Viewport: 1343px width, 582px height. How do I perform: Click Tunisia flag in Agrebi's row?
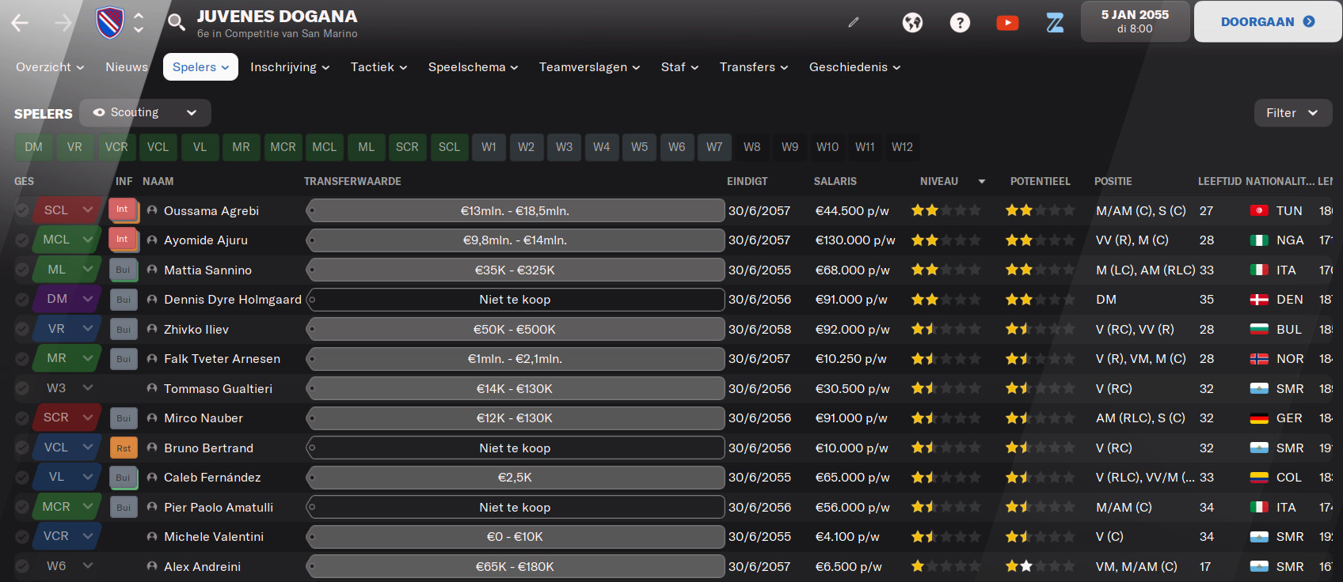(x=1259, y=210)
